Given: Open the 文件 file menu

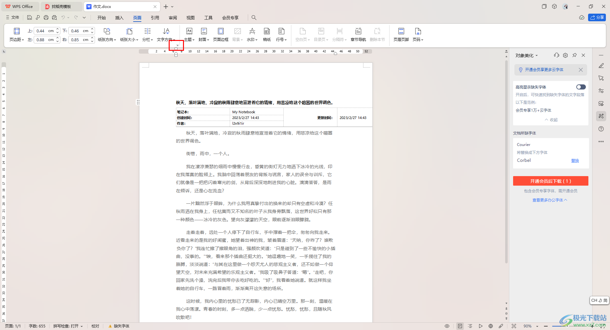Looking at the screenshot, I should point(13,17).
